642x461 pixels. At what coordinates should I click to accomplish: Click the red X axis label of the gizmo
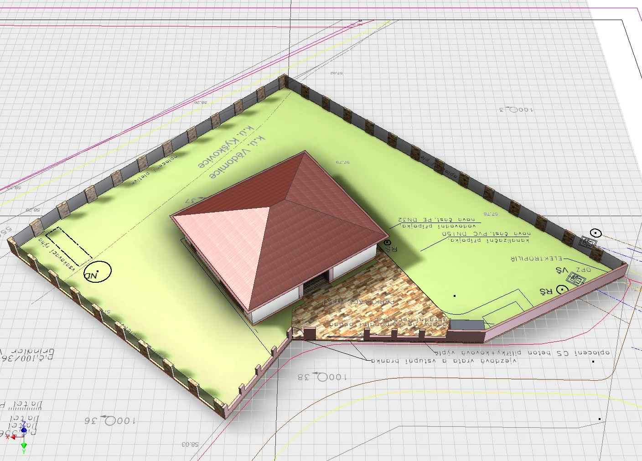[x=7, y=437]
